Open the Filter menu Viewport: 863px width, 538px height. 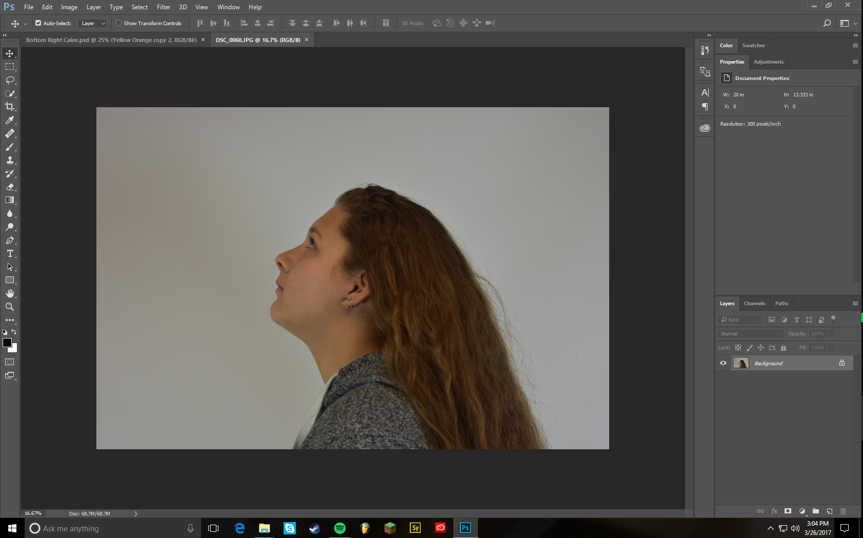[x=164, y=7]
